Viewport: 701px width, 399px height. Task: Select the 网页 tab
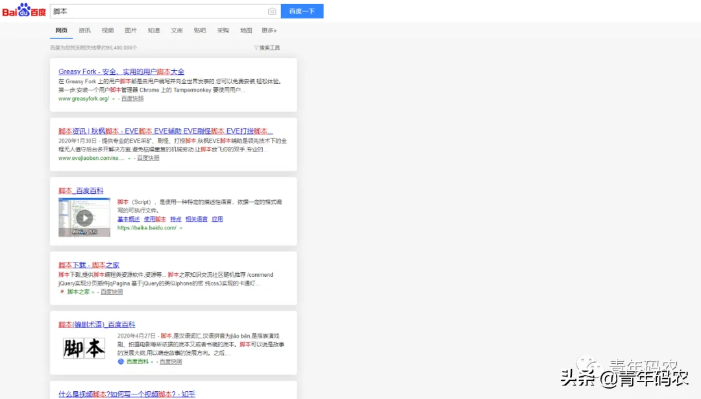click(61, 31)
